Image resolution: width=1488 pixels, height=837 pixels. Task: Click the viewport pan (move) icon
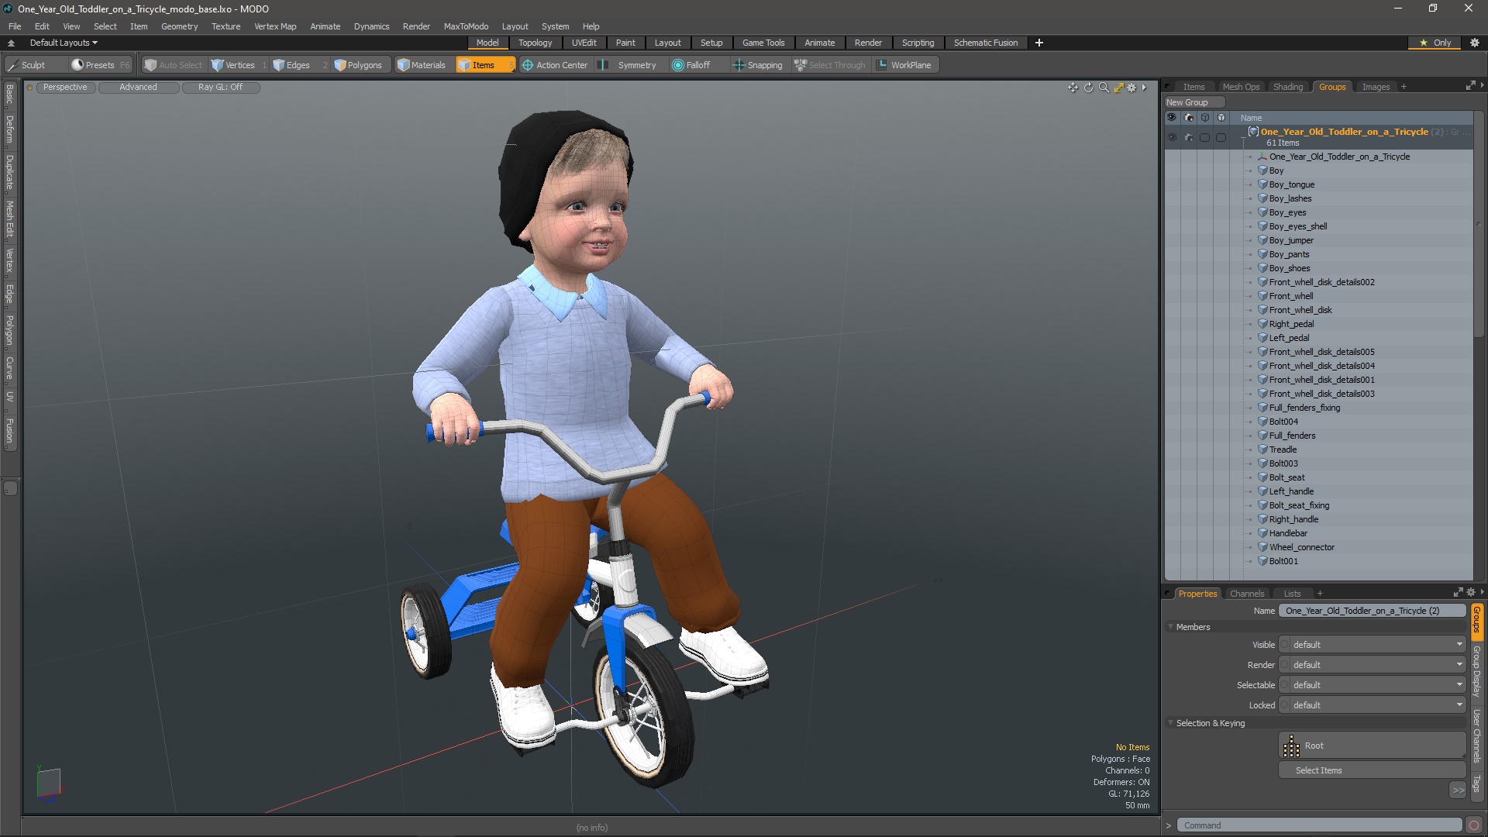click(x=1073, y=88)
